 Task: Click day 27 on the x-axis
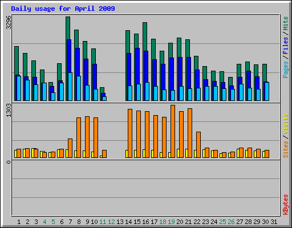[240, 222]
